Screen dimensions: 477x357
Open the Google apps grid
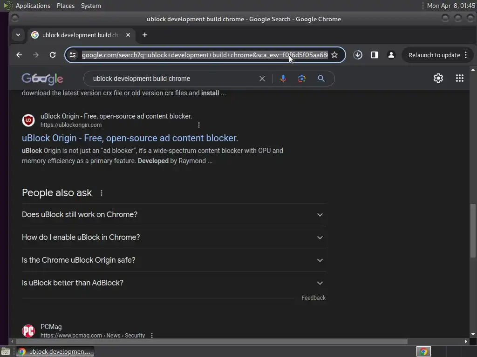[460, 78]
